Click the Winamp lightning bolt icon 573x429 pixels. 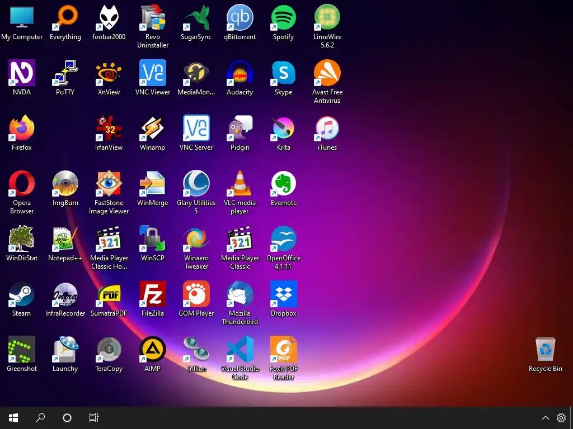tap(152, 128)
